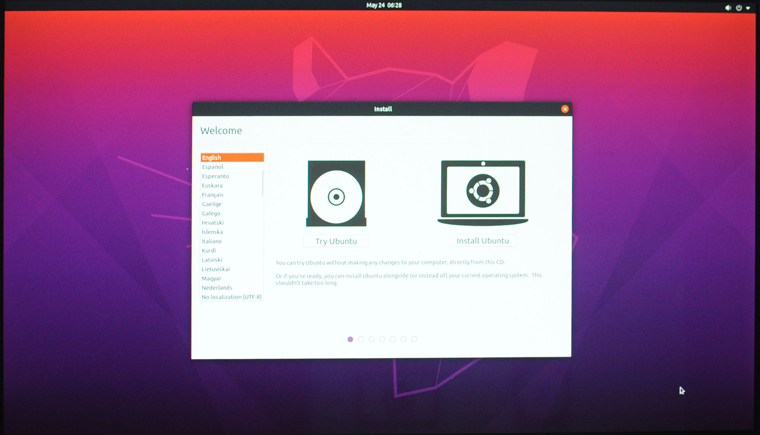Select Hrvatski language

pyautogui.click(x=231, y=223)
